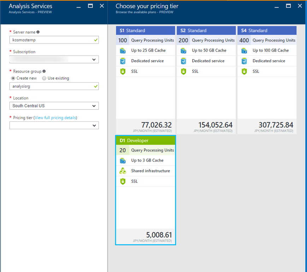Screen dimensions: 307x272
Task: Open the Pricing tier dropdown
Action: coord(54,125)
